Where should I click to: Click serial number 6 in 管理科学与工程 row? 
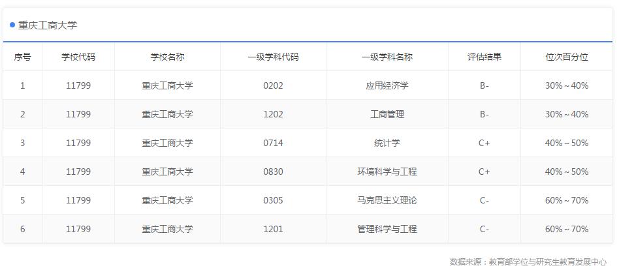coord(22,229)
